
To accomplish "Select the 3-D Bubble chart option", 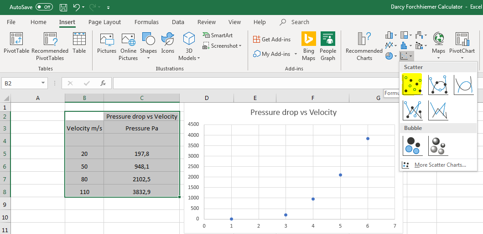I will [x=438, y=145].
